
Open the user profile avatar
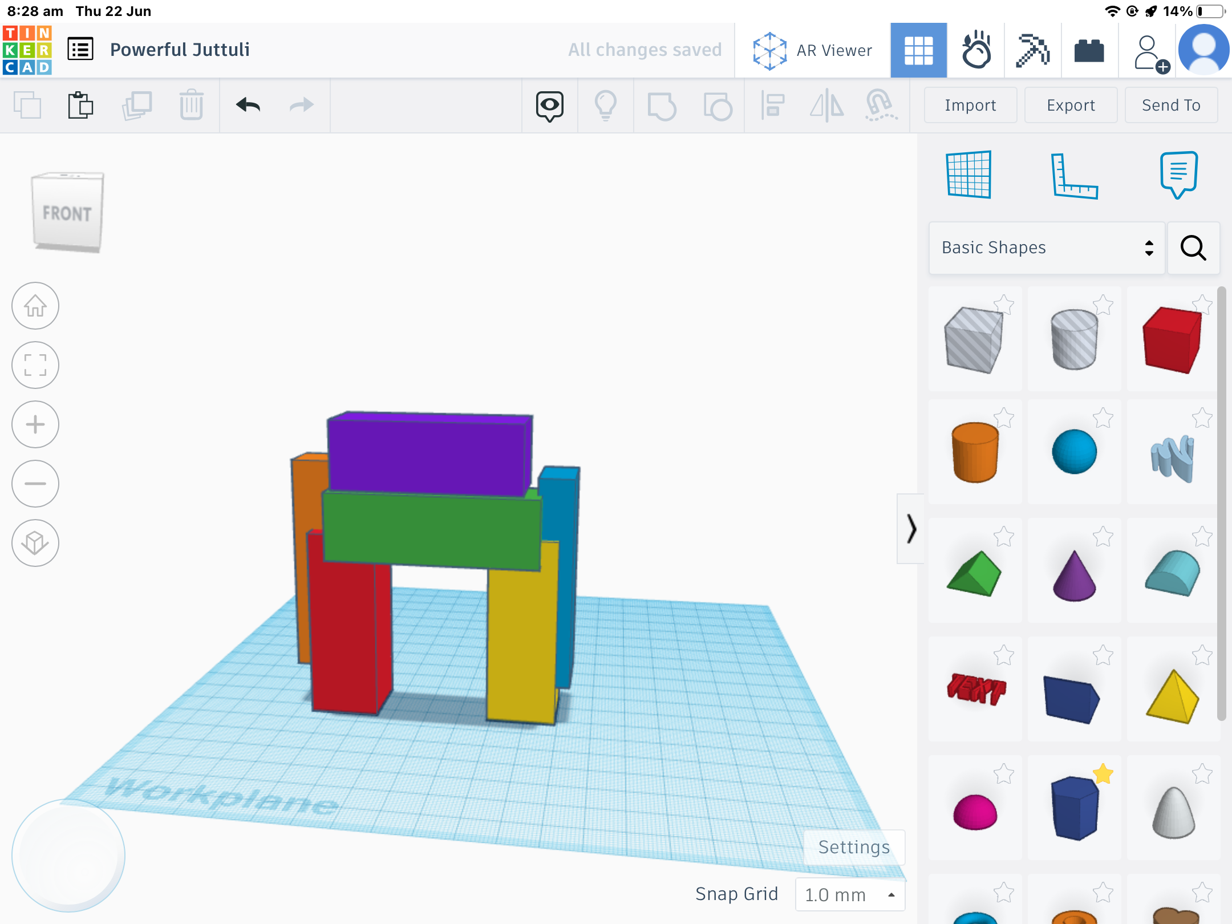(x=1204, y=50)
